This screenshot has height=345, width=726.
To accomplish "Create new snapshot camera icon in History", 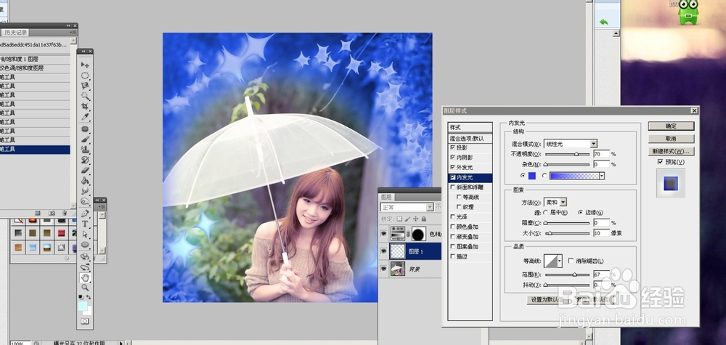I will tap(52, 213).
